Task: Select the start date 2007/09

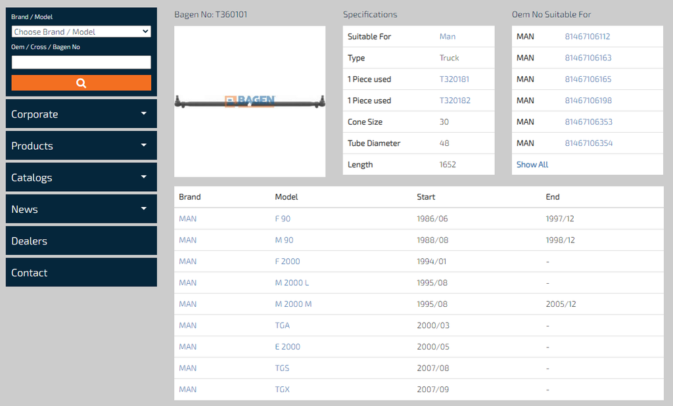Action: (x=432, y=390)
